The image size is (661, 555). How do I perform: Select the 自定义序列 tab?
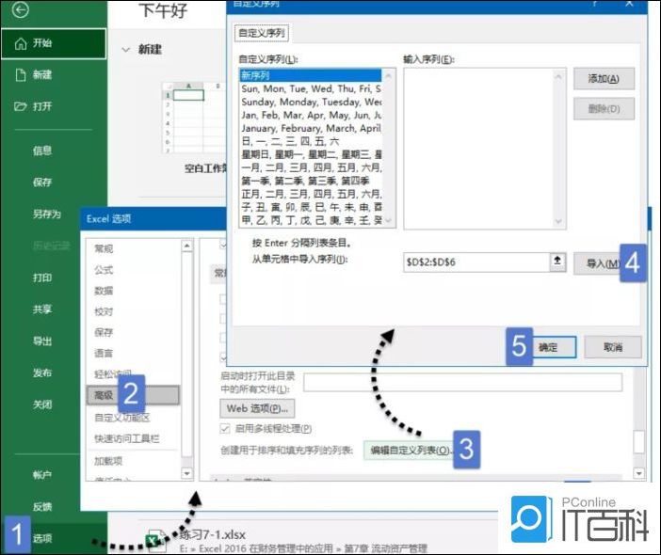pos(262,33)
